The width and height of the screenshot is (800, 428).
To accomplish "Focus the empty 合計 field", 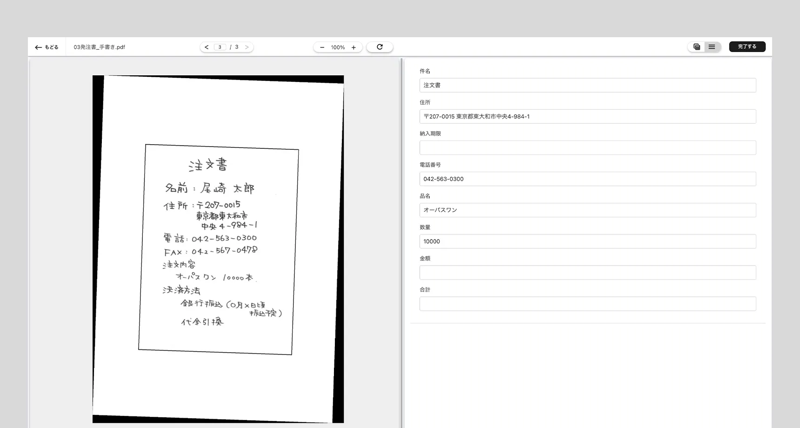I will 587,303.
